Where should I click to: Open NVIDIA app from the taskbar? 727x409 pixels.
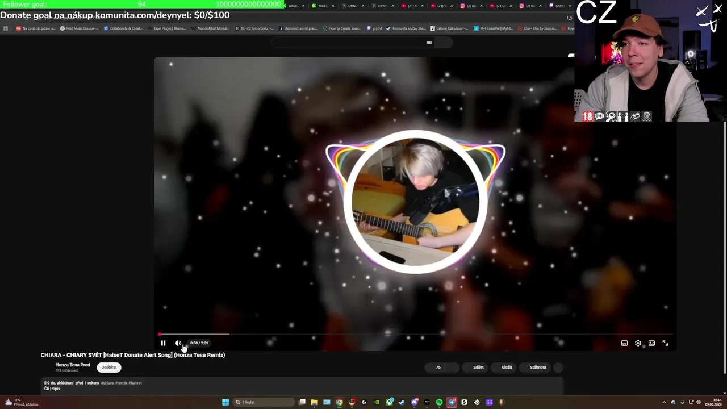[377, 402]
